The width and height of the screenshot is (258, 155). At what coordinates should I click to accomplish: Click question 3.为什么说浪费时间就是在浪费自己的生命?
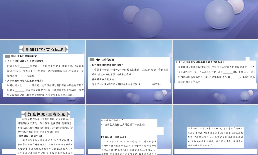click(x=200, y=62)
